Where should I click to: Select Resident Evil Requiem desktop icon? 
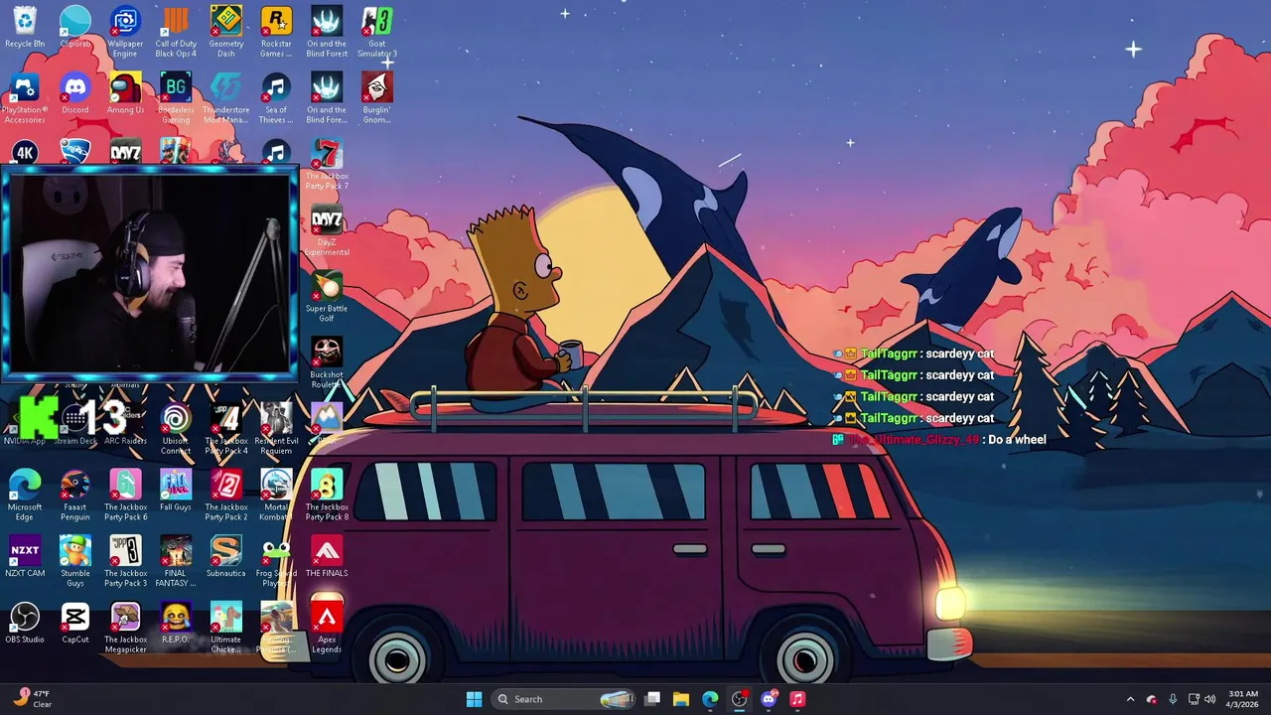coord(276,430)
